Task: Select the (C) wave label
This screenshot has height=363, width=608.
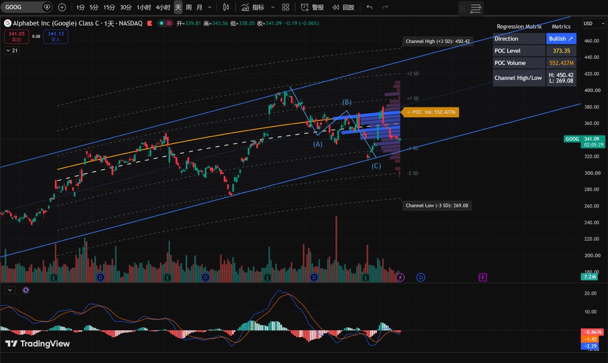Action: pos(376,166)
